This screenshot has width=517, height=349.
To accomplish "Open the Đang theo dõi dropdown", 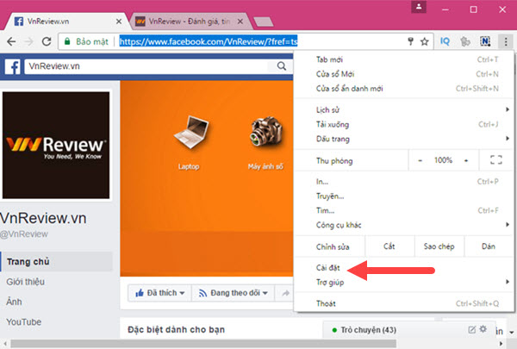I will point(234,293).
